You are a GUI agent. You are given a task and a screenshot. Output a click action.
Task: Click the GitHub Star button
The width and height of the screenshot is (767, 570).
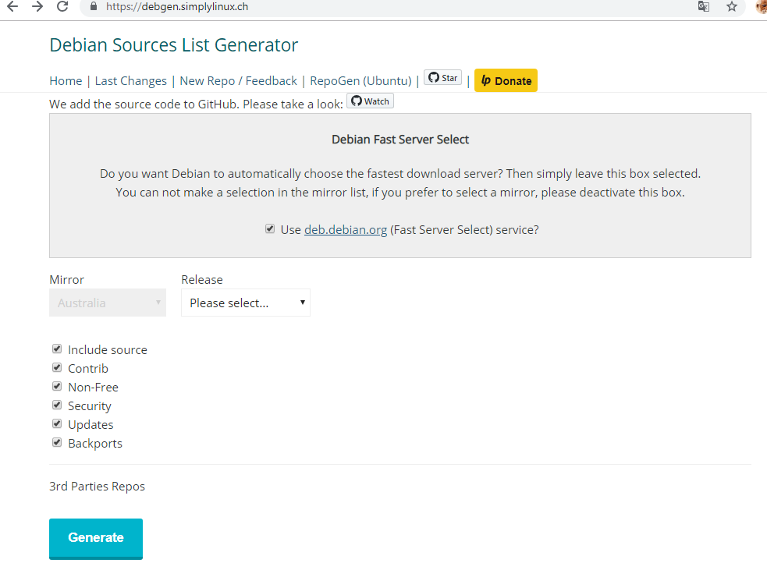(442, 78)
